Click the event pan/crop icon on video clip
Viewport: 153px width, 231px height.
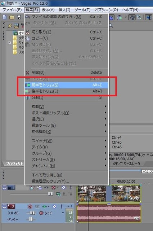point(131,198)
